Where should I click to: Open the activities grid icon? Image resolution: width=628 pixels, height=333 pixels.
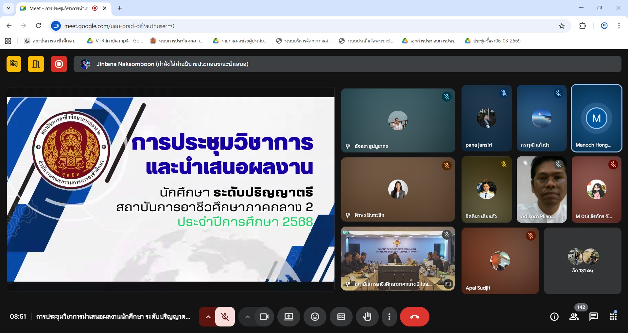point(613,317)
